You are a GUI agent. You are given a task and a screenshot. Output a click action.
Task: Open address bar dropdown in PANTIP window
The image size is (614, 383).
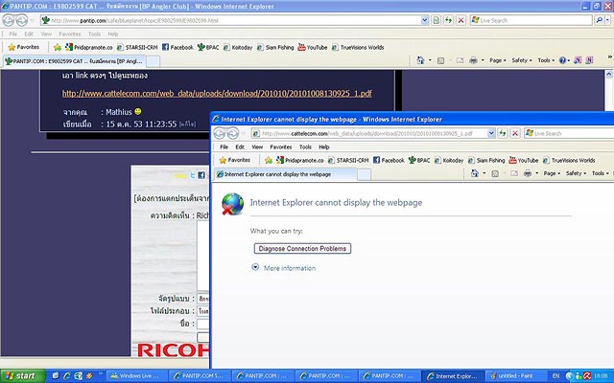click(x=424, y=20)
